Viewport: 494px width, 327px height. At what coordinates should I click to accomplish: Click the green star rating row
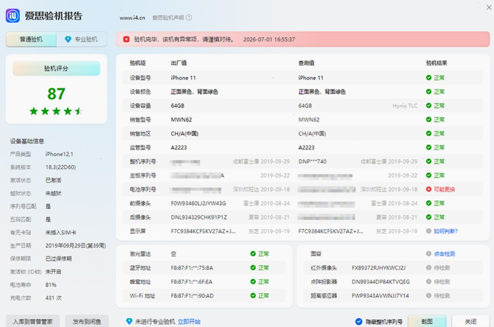coord(56,111)
